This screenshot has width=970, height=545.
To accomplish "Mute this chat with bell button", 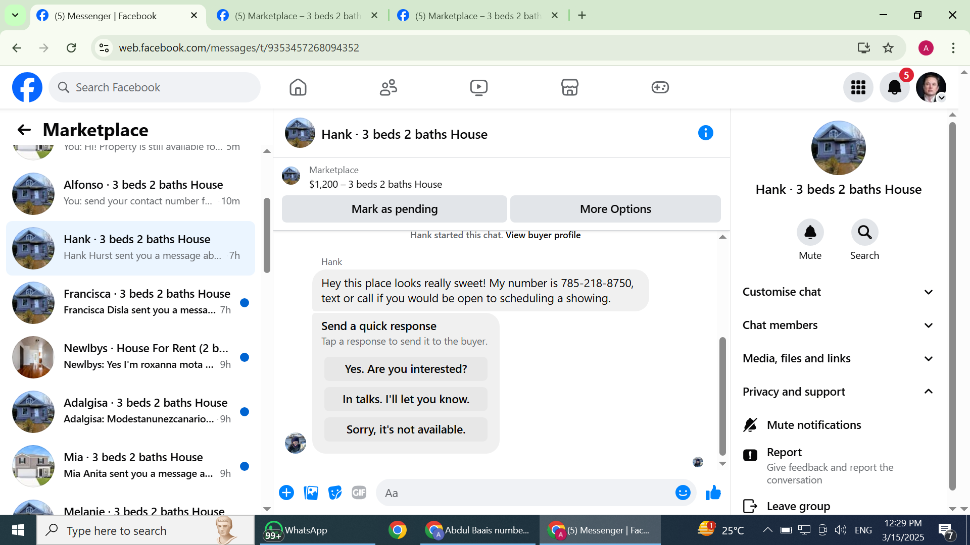I will [810, 233].
